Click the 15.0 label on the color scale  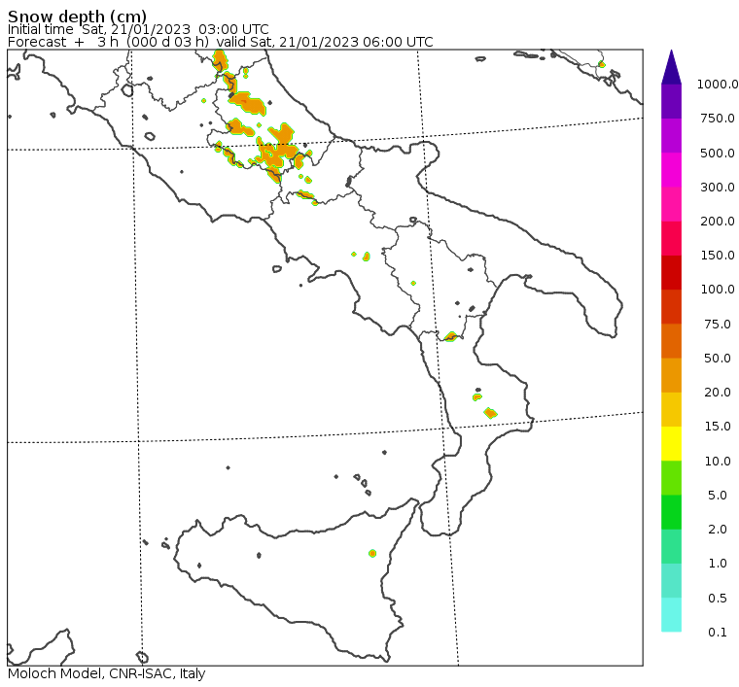point(718,426)
